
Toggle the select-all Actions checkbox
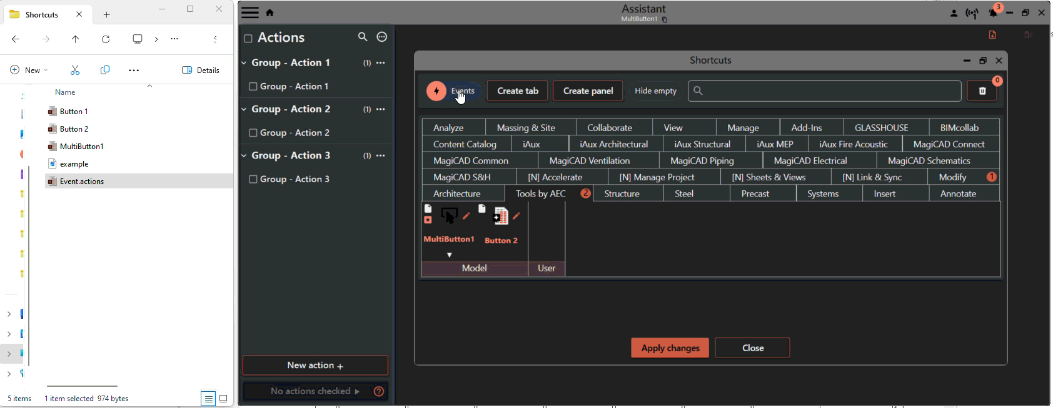tap(248, 39)
